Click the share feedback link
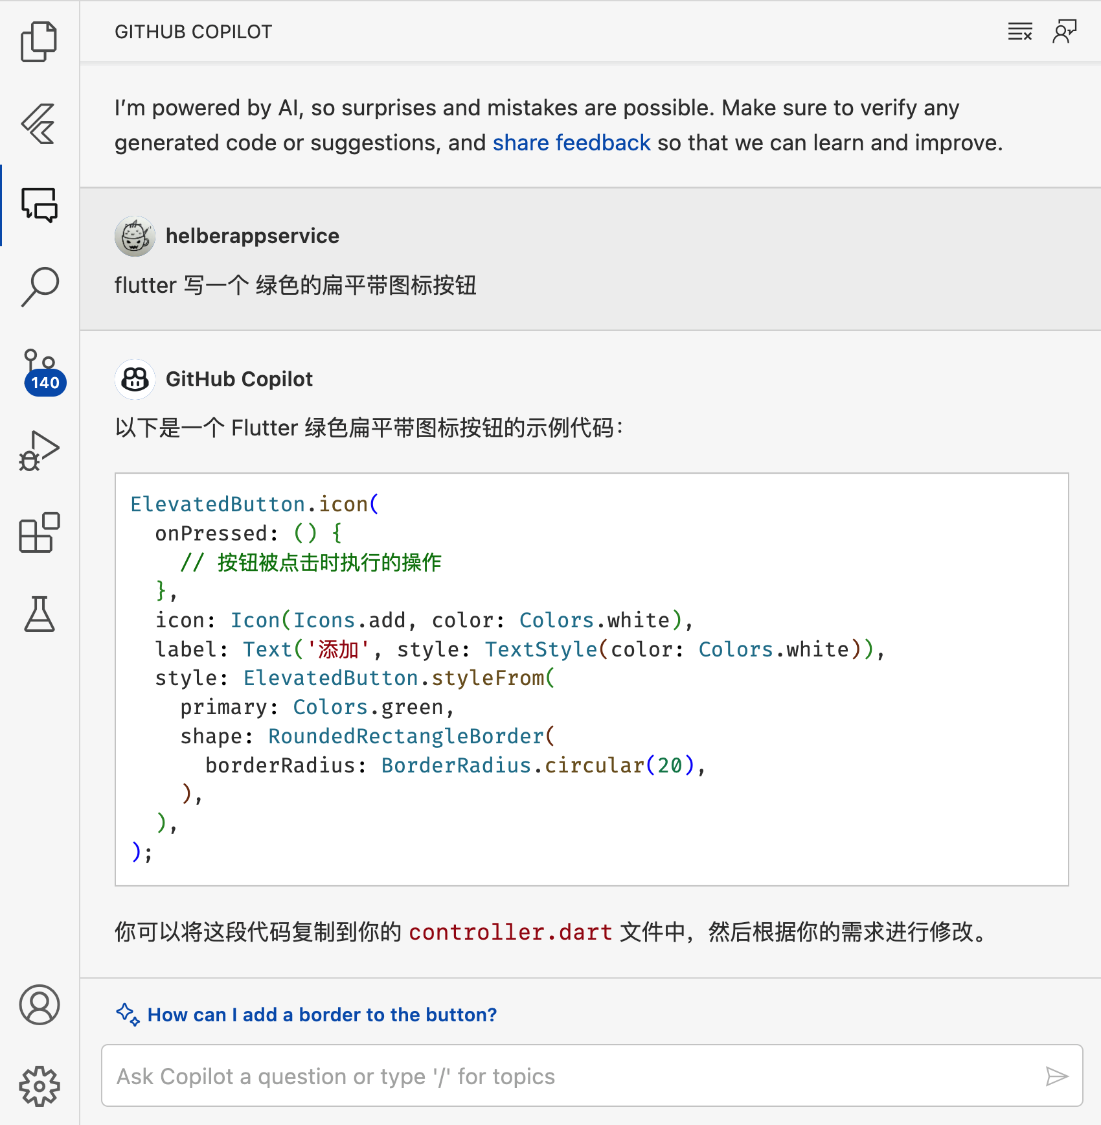1101x1125 pixels. click(571, 143)
